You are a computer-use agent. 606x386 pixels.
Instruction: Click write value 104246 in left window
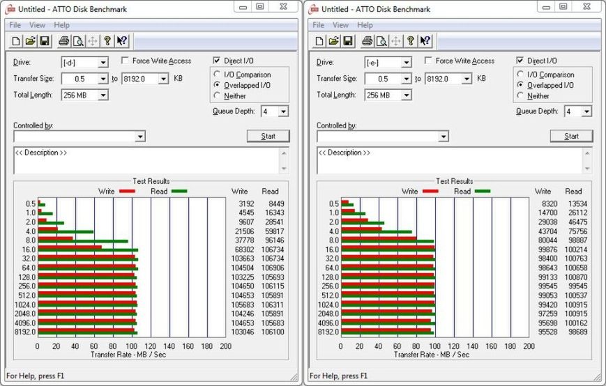[x=243, y=314]
